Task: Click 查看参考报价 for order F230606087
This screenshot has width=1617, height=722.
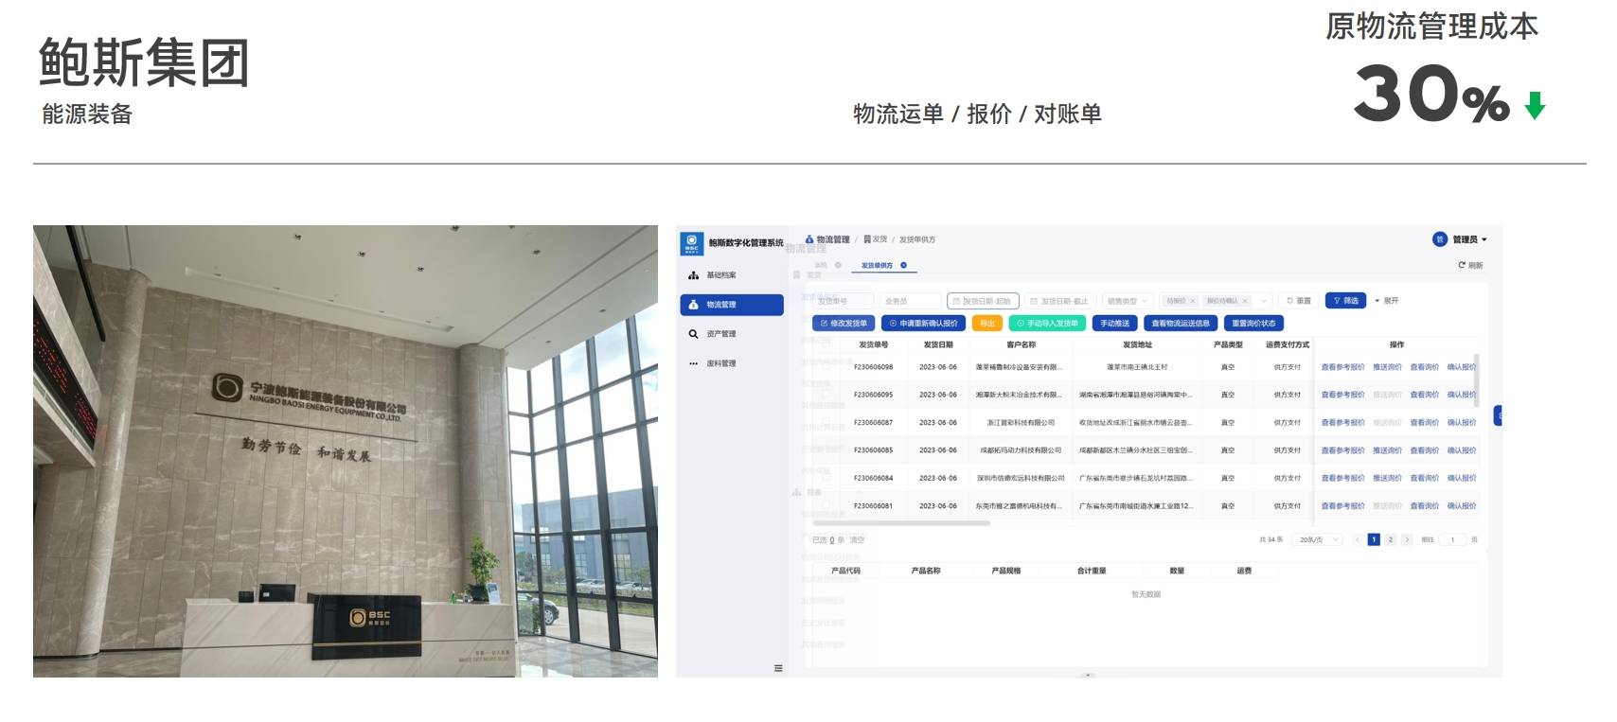Action: pos(1342,423)
